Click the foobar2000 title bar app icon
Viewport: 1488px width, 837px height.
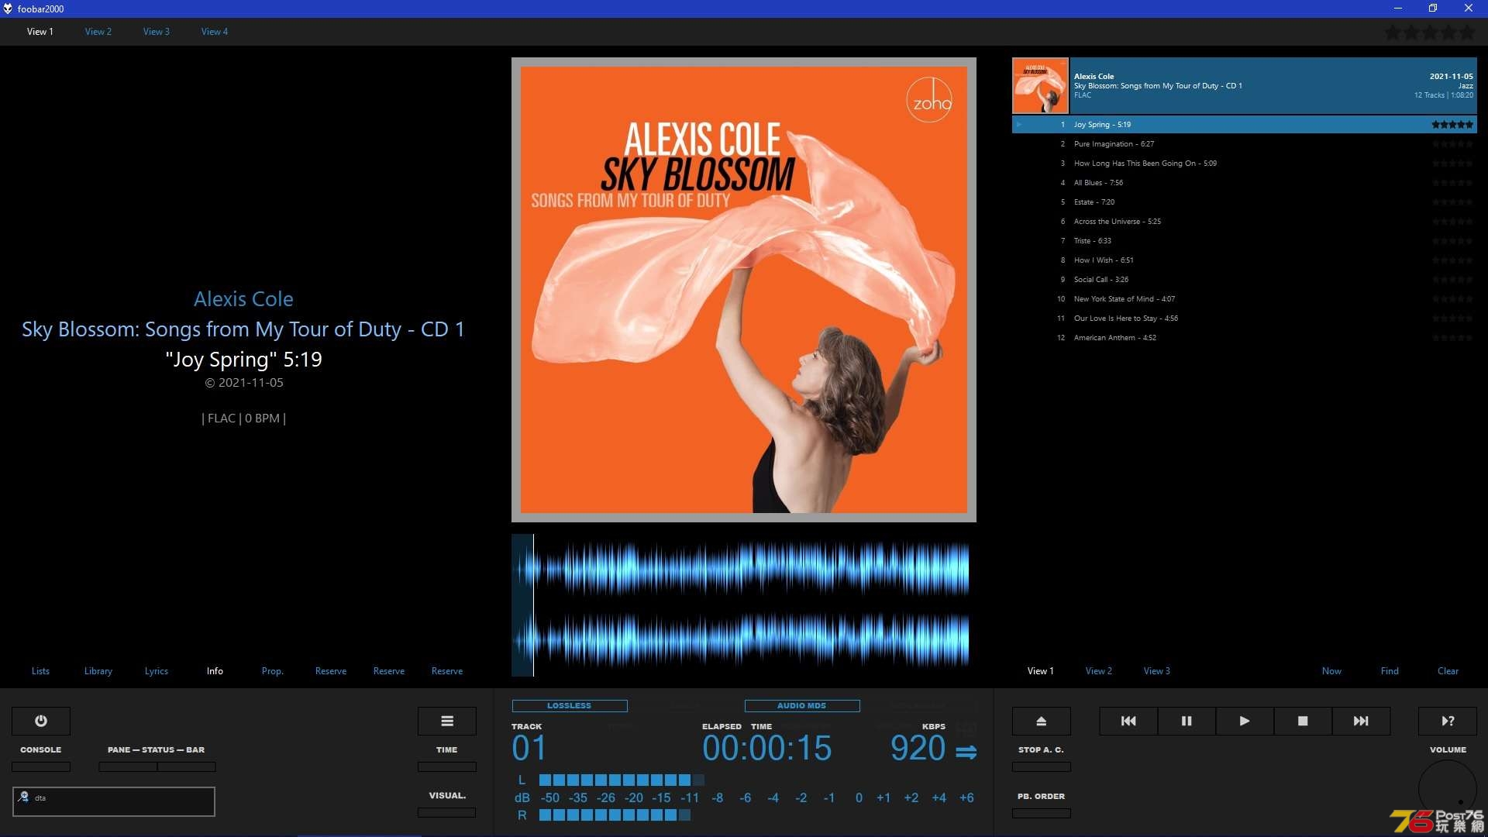click(x=8, y=9)
